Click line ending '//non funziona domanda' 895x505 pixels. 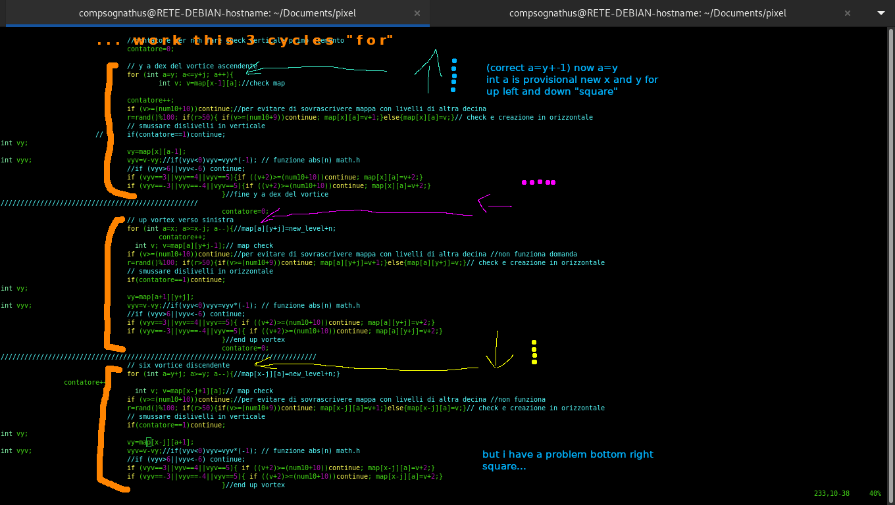click(352, 254)
